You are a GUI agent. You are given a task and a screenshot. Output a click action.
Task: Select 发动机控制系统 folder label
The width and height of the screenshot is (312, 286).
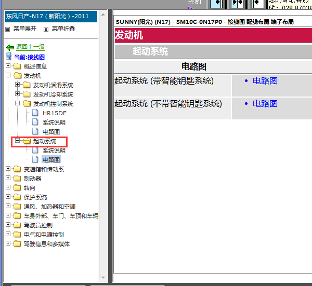click(x=53, y=104)
